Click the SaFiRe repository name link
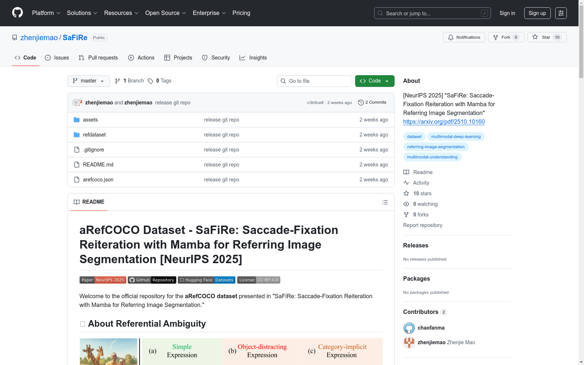This screenshot has height=365, width=584. (x=75, y=38)
